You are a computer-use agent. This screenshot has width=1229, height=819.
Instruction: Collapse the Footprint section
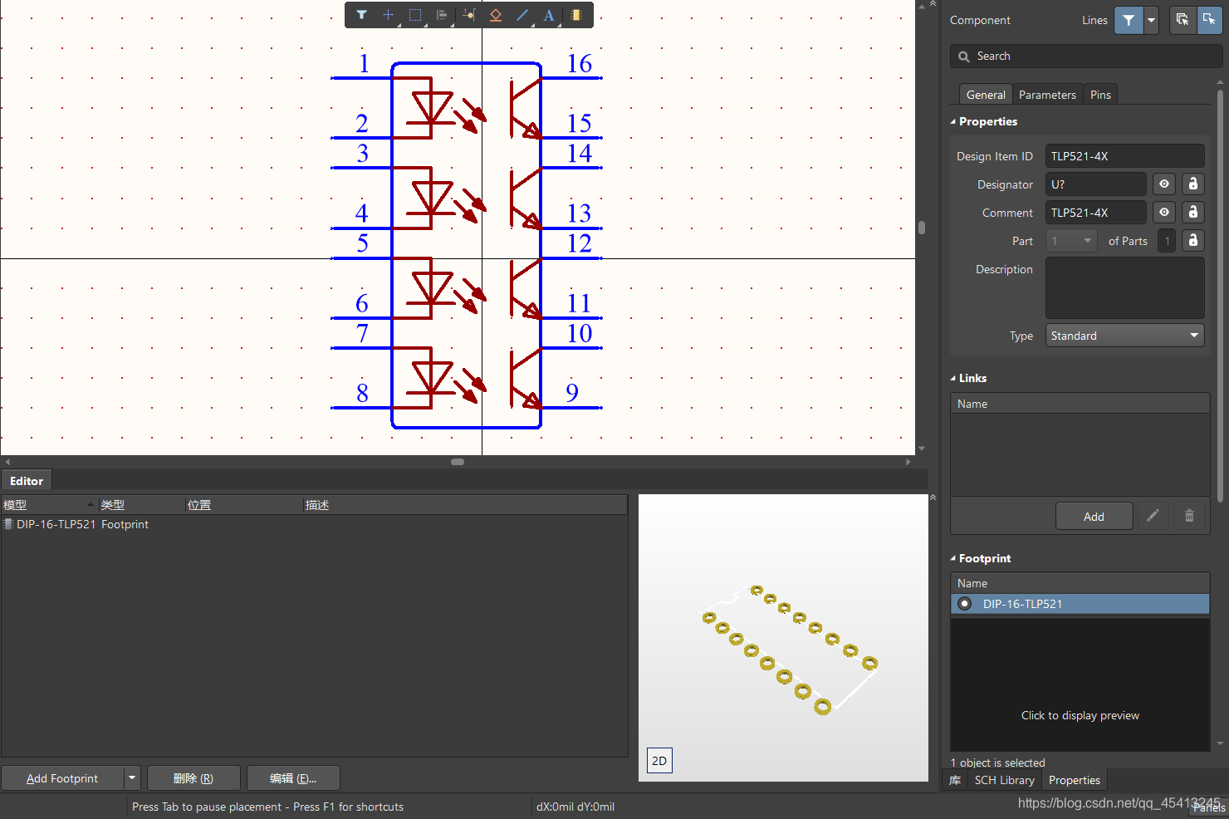point(953,558)
